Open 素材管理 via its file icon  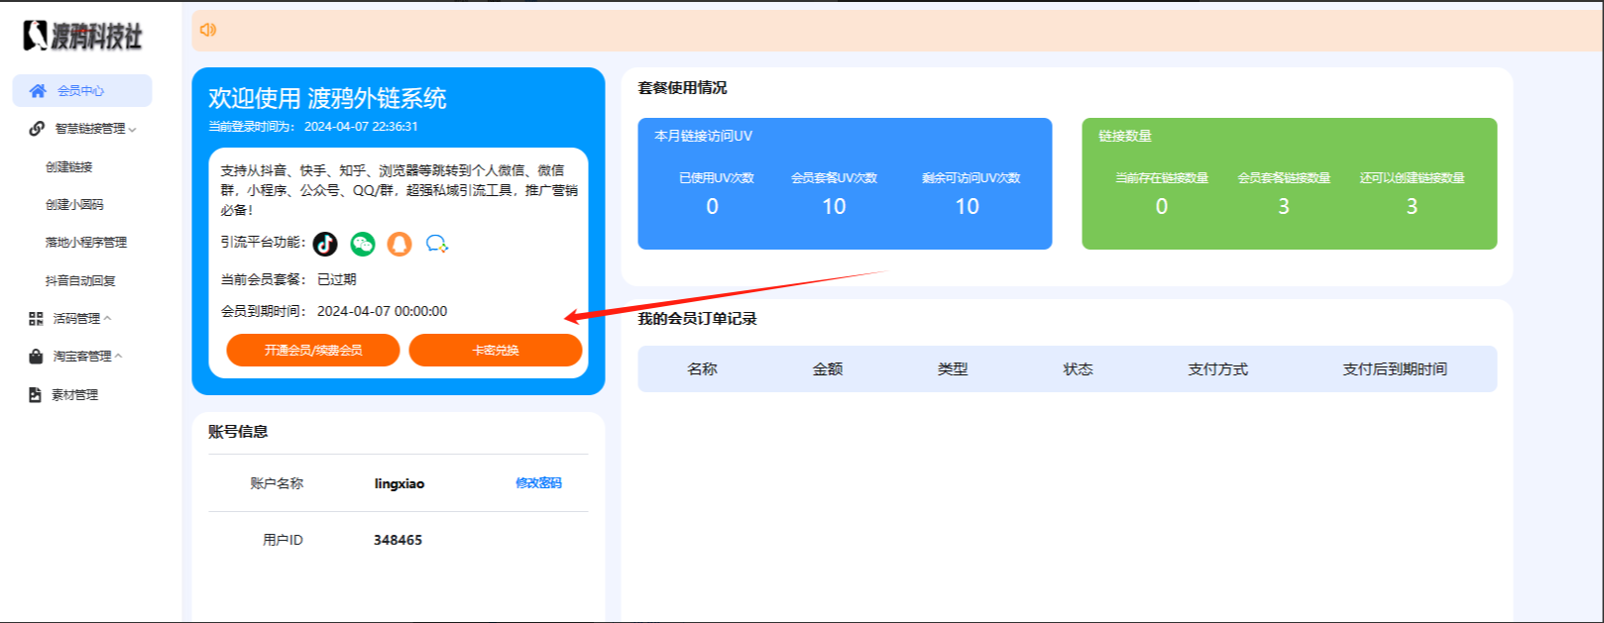pos(36,395)
